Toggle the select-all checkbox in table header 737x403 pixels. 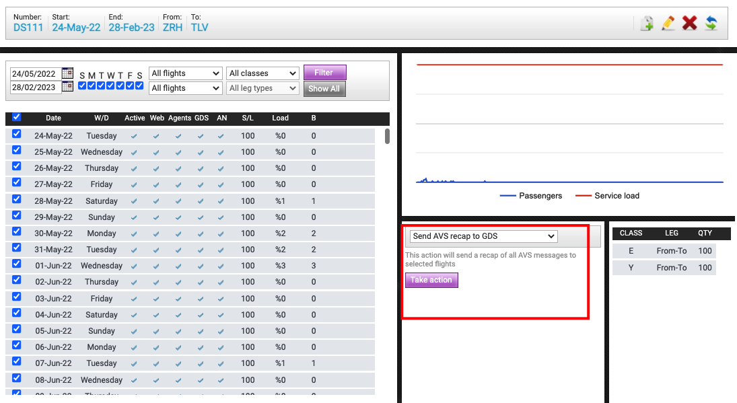point(16,117)
